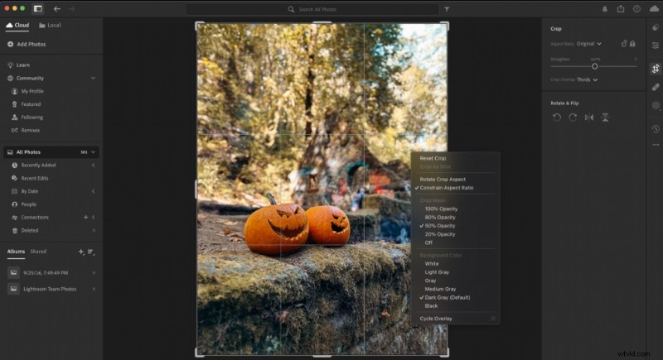Flip the photo vertically

[x=605, y=118]
